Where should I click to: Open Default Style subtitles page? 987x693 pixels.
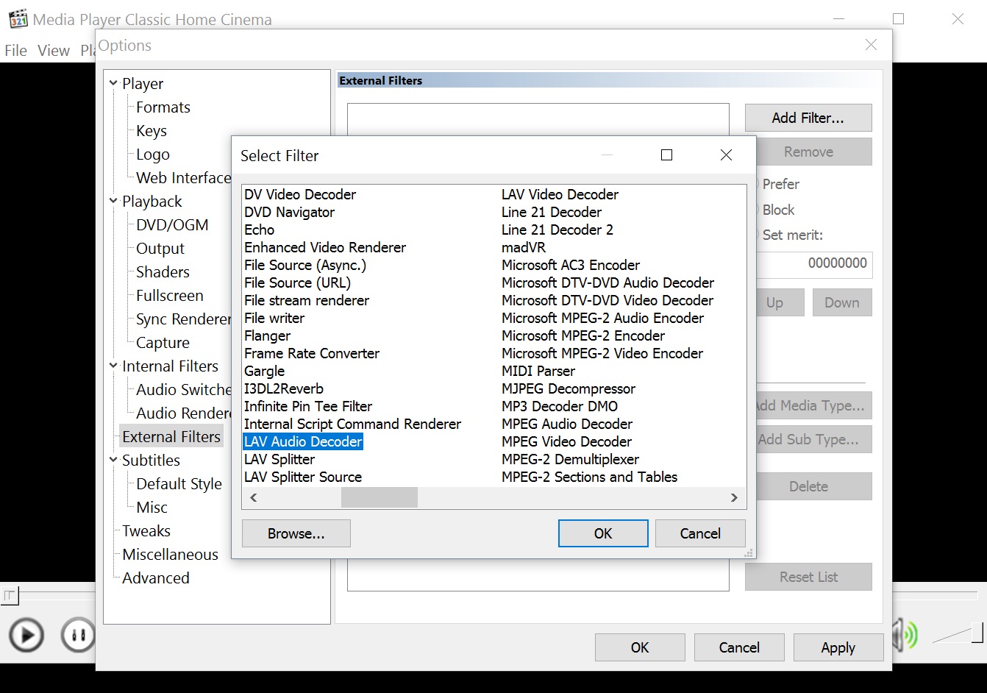coord(179,483)
